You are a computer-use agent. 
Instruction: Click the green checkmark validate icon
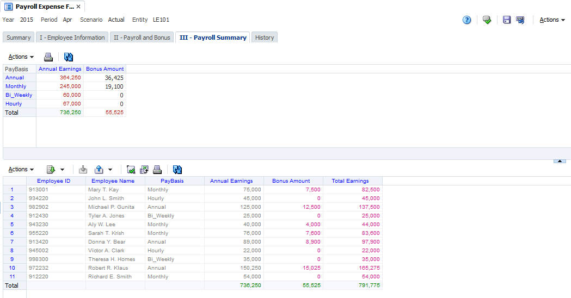pyautogui.click(x=487, y=20)
